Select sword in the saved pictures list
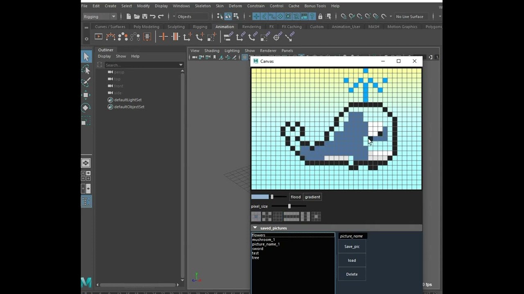Image resolution: width=524 pixels, height=294 pixels. [x=257, y=248]
